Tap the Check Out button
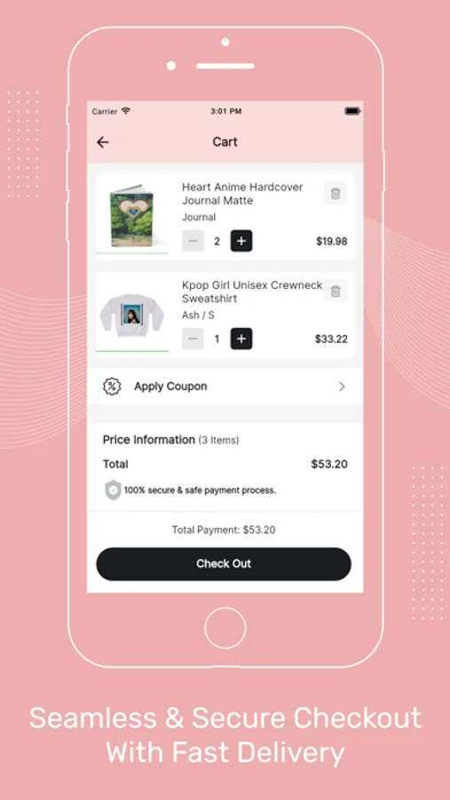 pyautogui.click(x=224, y=564)
